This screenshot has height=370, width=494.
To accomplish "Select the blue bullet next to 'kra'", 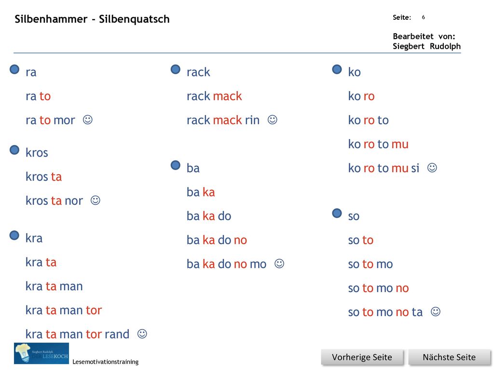I will [x=14, y=235].
